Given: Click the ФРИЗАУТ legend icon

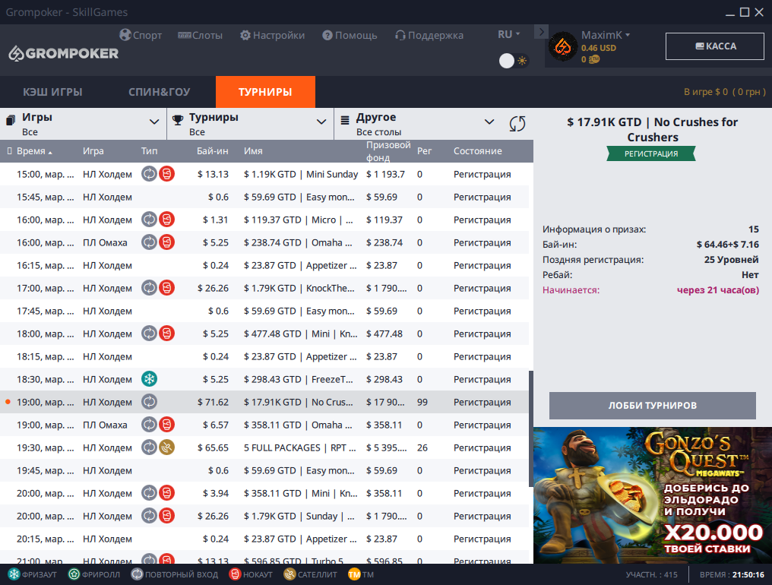Looking at the screenshot, I should (x=14, y=574).
